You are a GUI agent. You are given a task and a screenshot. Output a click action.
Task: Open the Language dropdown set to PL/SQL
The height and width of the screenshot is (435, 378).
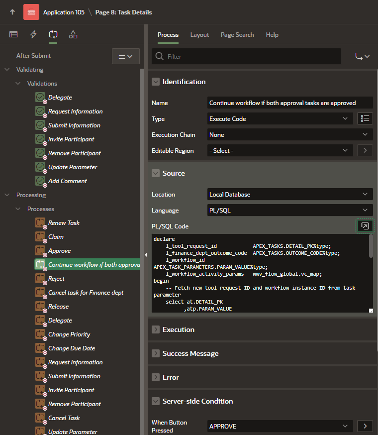(290, 210)
